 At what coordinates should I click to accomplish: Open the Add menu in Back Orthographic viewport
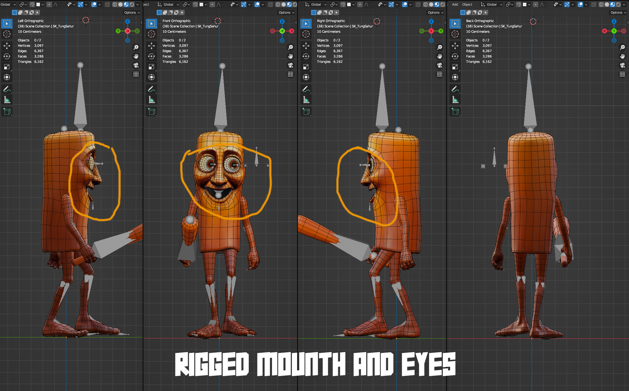455,4
